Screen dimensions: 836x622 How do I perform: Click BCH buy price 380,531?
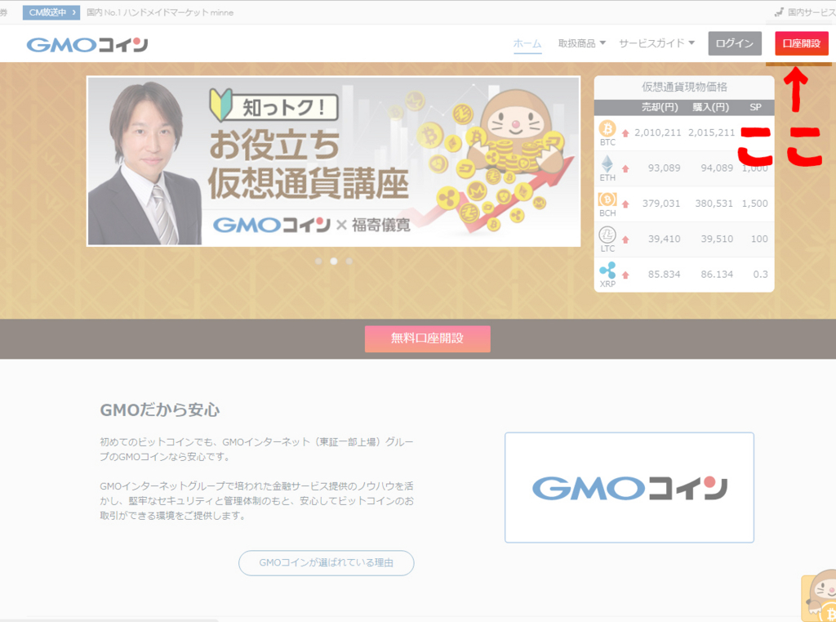(714, 204)
